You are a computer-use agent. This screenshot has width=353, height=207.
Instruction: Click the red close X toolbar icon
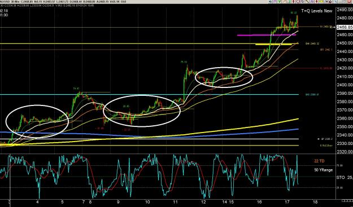pos(350,2)
